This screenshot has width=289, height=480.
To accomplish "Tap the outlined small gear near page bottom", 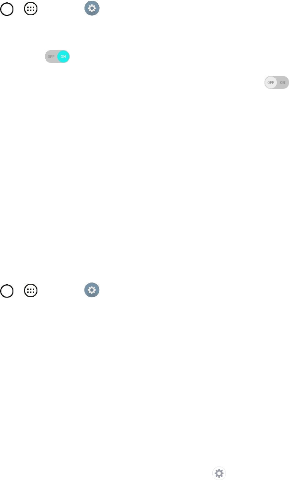I will coord(219,473).
